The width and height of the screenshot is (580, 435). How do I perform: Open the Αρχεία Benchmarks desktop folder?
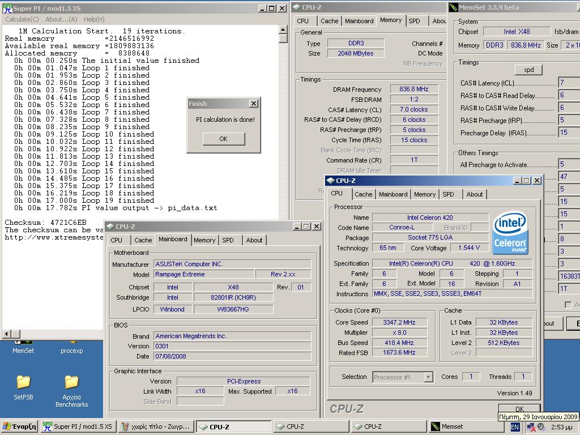pos(72,391)
